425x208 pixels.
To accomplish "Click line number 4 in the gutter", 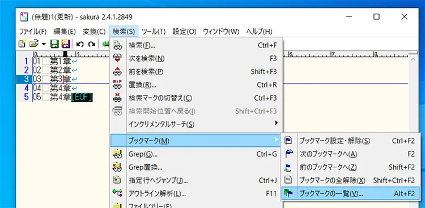I will (26, 88).
